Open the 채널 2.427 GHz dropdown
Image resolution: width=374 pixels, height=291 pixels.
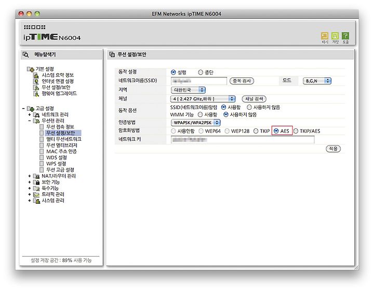pyautogui.click(x=203, y=99)
